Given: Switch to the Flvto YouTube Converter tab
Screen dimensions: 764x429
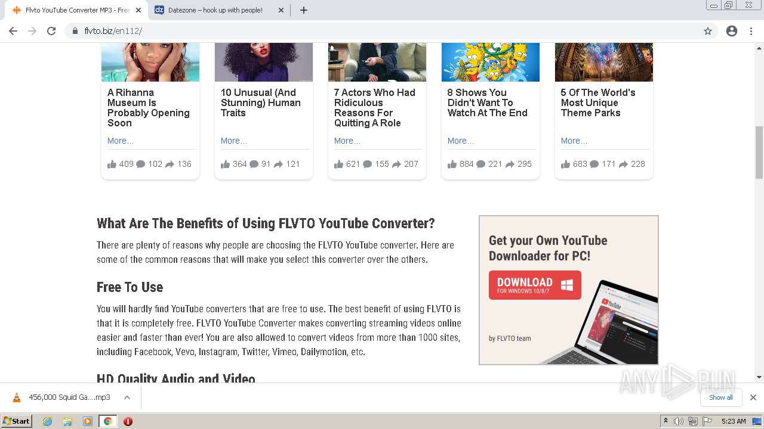Looking at the screenshot, I should [x=75, y=10].
